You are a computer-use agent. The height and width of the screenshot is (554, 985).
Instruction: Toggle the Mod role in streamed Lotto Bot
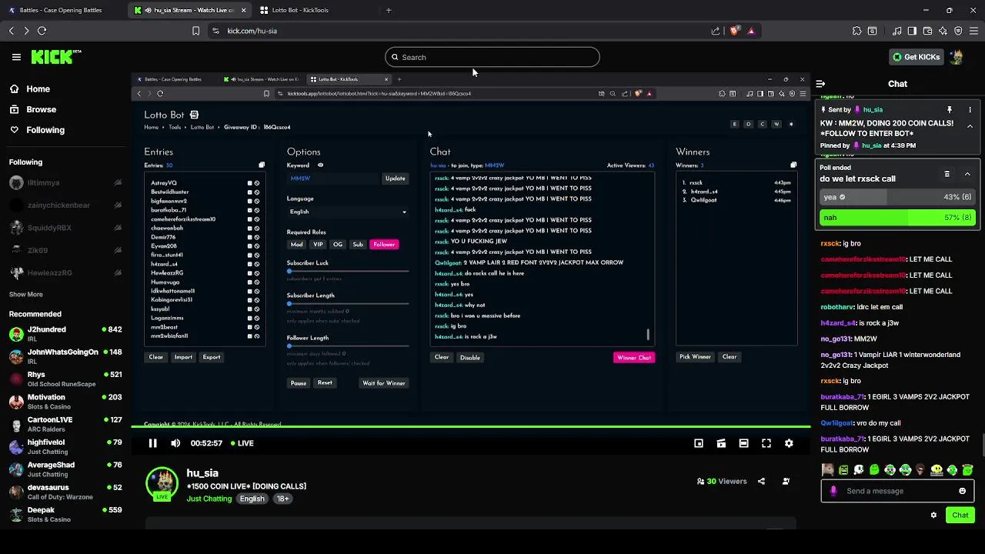(x=296, y=245)
